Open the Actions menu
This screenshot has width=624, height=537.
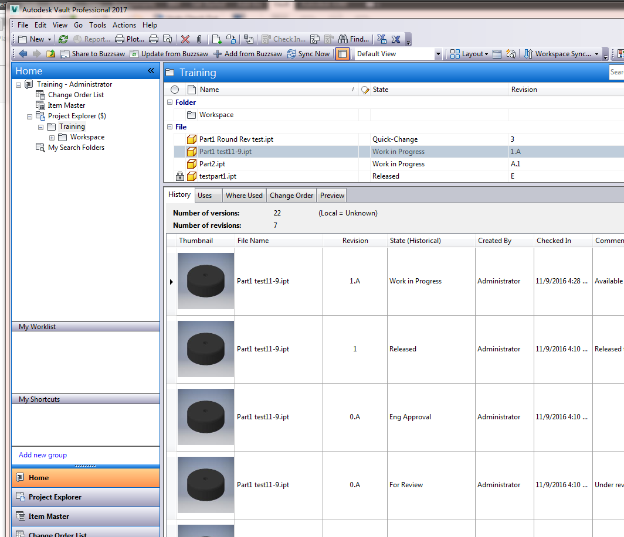tap(124, 25)
